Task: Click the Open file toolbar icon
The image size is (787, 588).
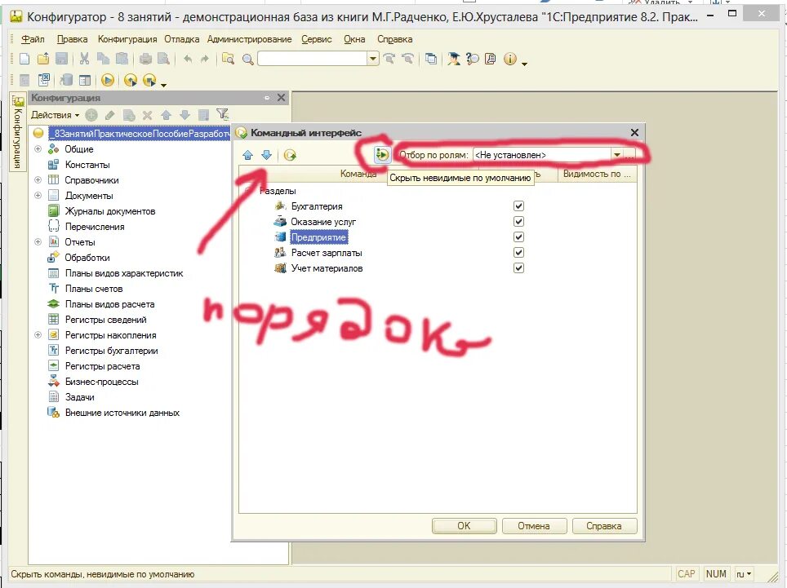Action: pos(43,60)
